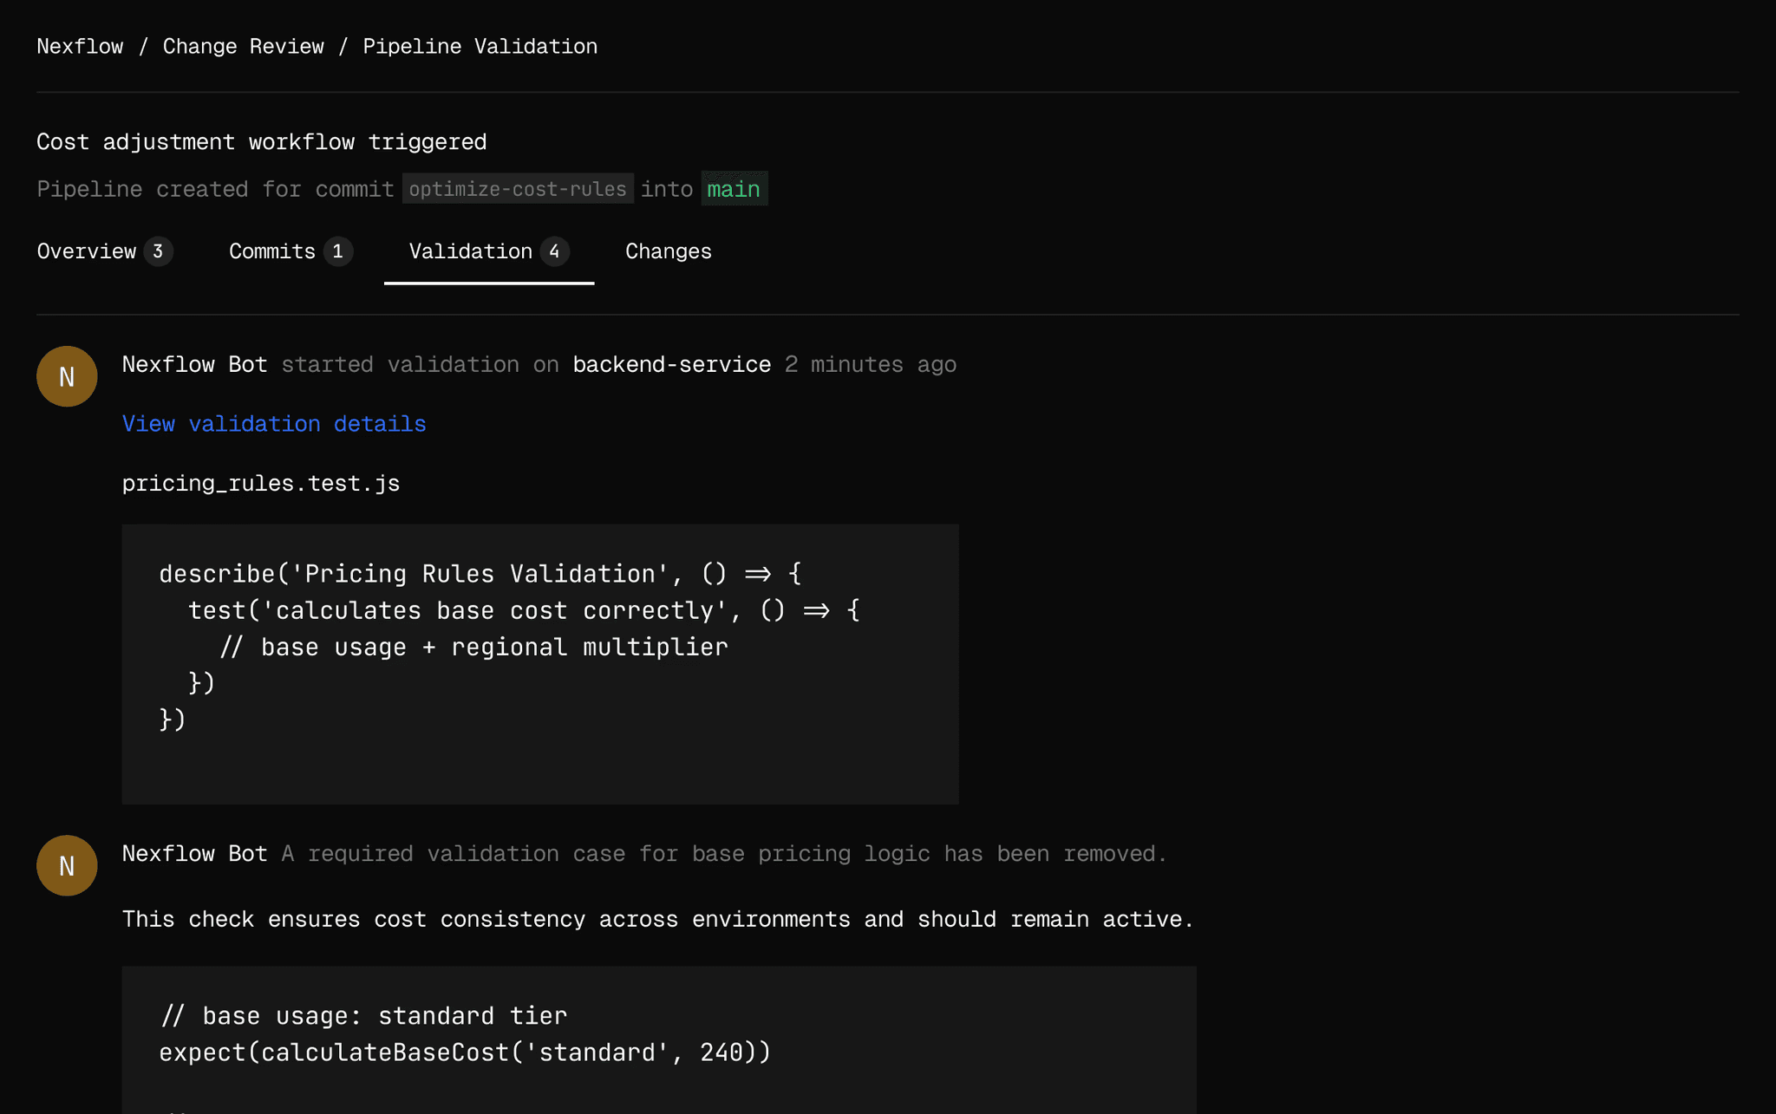This screenshot has height=1114, width=1776.
Task: Switch to the Commits tab
Action: (x=272, y=251)
